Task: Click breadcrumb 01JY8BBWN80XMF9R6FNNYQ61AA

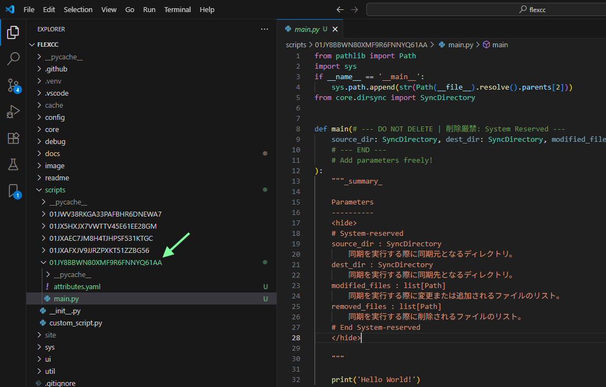Action: pos(371,45)
